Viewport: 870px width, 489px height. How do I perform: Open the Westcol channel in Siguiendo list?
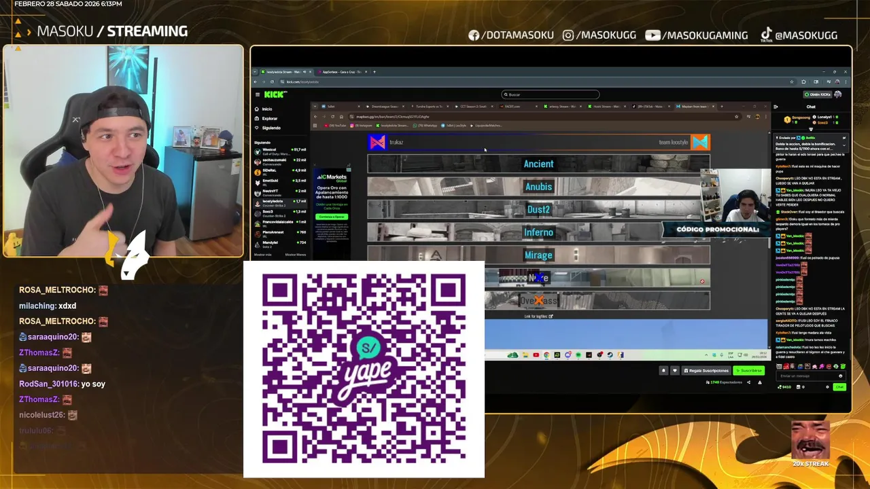(x=280, y=150)
